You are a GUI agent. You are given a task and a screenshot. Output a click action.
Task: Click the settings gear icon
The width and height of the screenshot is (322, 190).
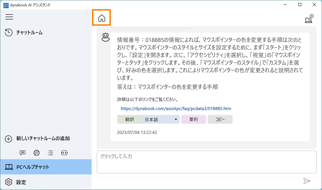9,182
